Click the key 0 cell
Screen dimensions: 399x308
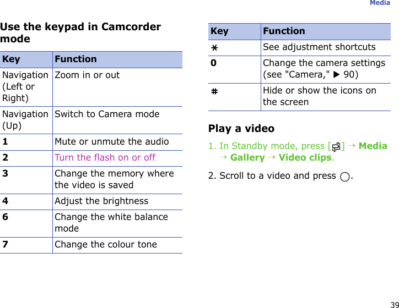pos(213,63)
